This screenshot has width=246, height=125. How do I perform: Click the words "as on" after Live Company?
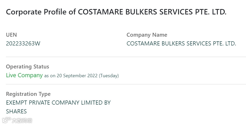coord(50,76)
